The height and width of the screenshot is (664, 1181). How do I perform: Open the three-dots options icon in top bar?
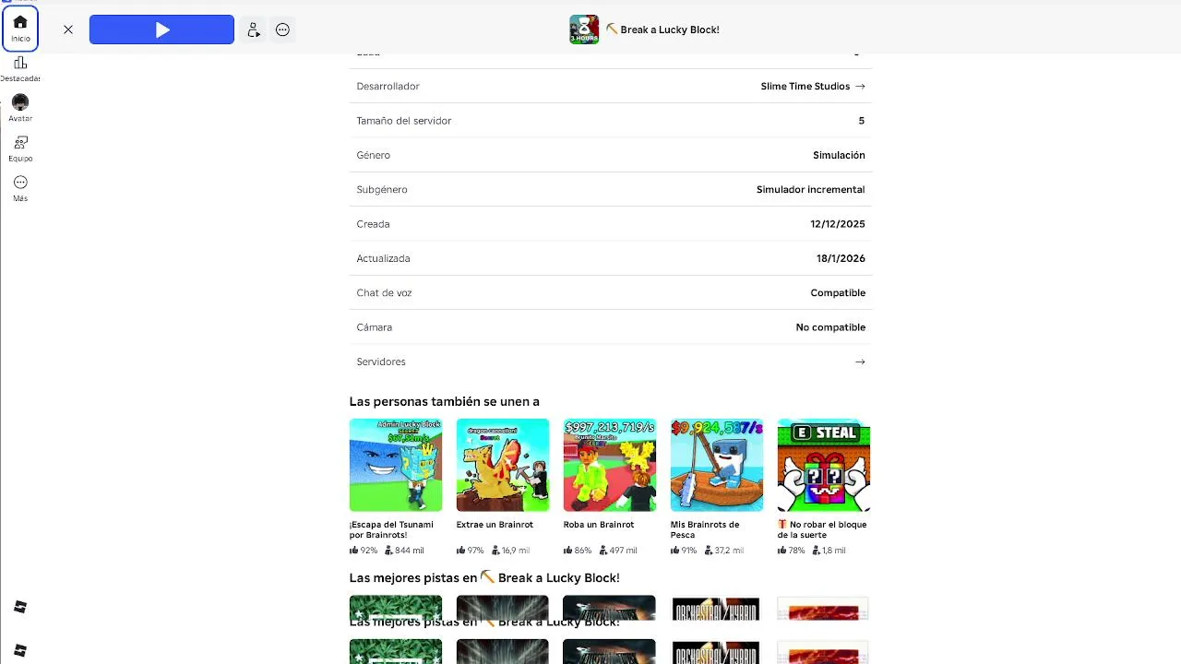(283, 30)
